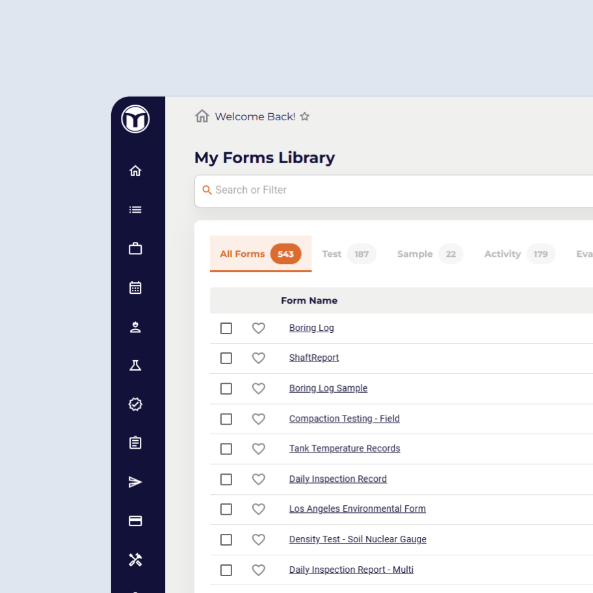Click the lab flask sidebar icon
Viewport: 593px width, 593px height.
(x=135, y=365)
